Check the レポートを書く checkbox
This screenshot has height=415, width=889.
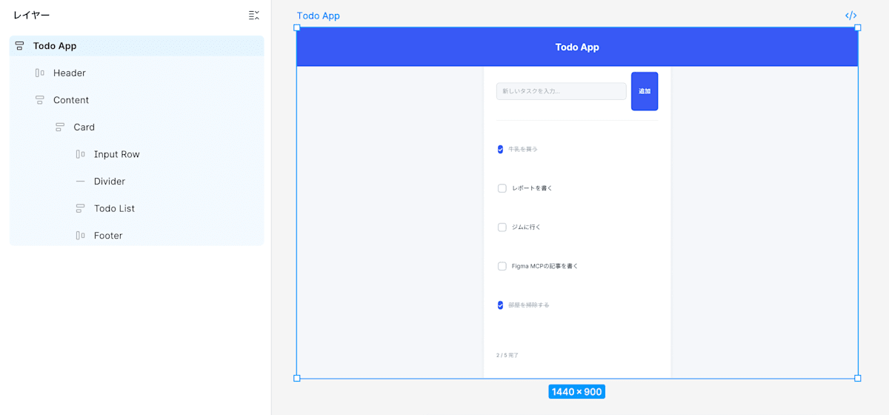pos(502,188)
